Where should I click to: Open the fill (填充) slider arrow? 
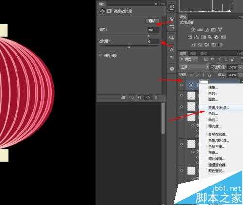(240, 75)
